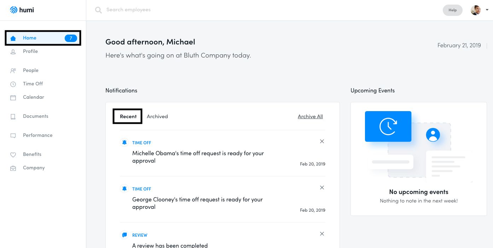Open Calendar from the sidebar
Image resolution: width=493 pixels, height=248 pixels.
pos(34,97)
